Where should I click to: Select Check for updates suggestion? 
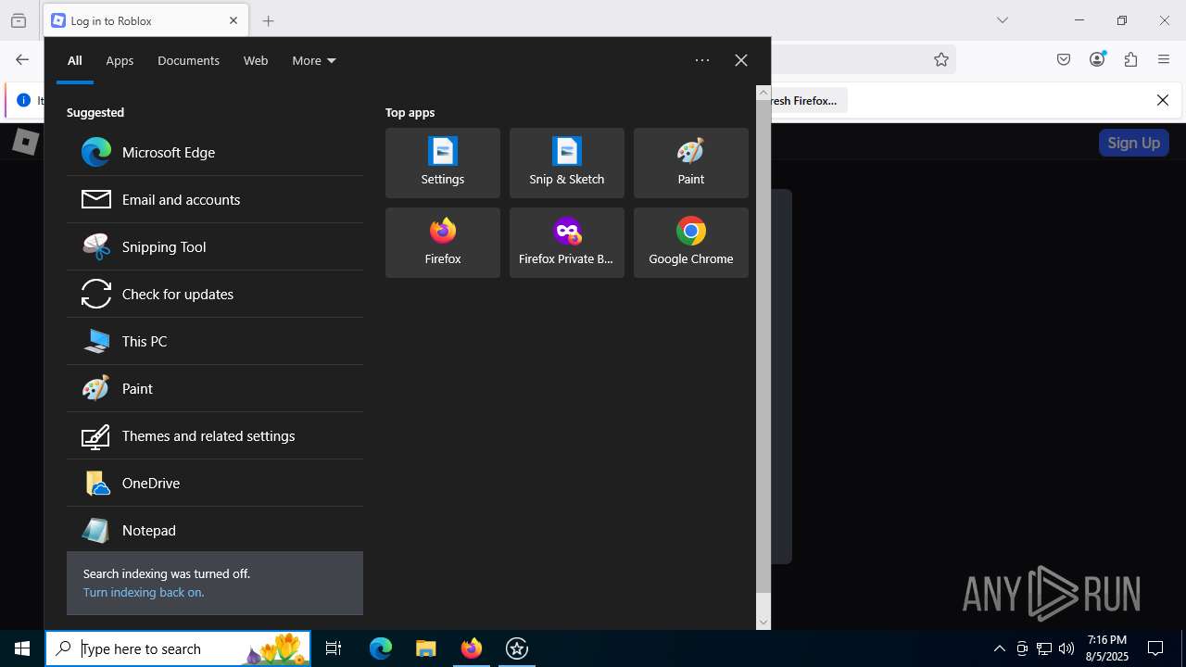coord(215,294)
